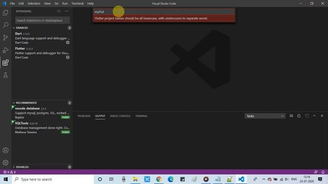Image resolution: width=328 pixels, height=184 pixels.
Task: Launch Microsoft Edge from taskbar
Action: coord(171,179)
